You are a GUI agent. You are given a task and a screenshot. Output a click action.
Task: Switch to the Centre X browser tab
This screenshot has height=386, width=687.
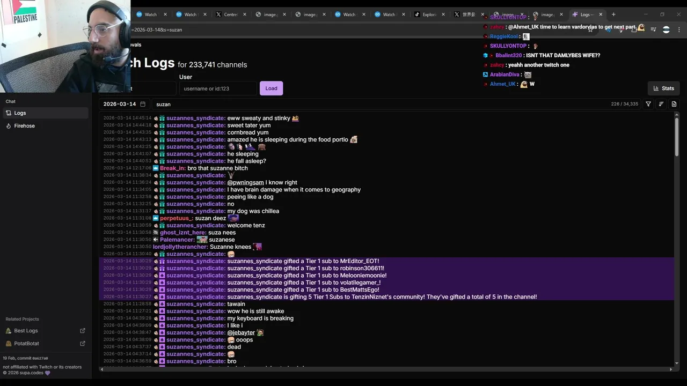(x=230, y=14)
